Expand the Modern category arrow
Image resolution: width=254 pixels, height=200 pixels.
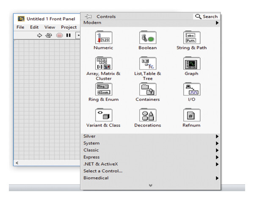click(x=217, y=23)
